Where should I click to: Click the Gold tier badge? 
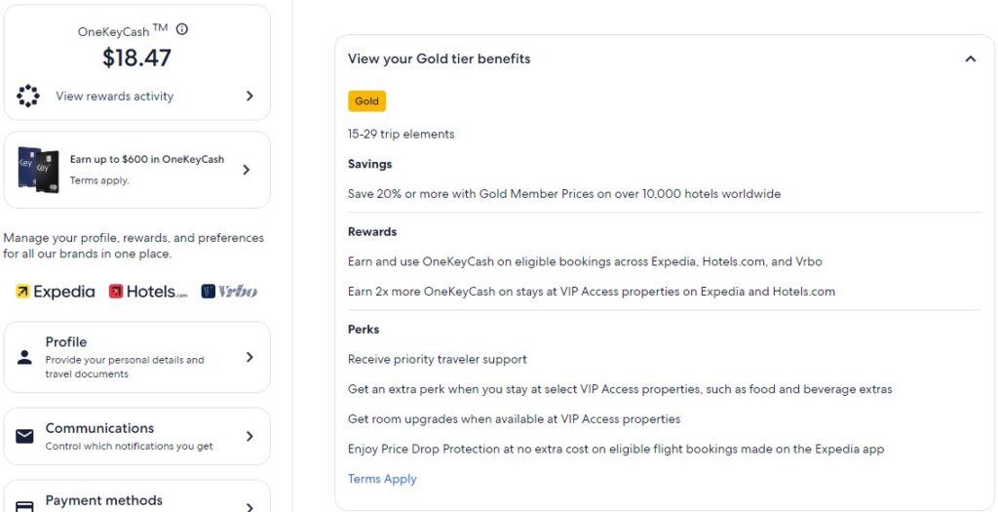tap(366, 100)
